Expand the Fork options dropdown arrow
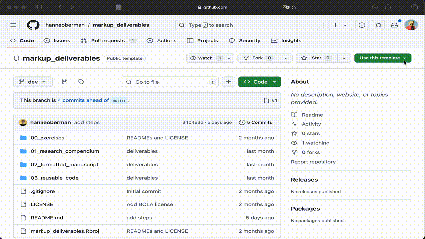This screenshot has height=239, width=425. click(x=285, y=58)
